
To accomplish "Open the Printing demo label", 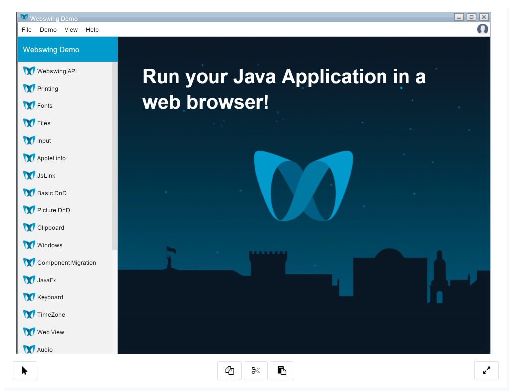I will [48, 89].
